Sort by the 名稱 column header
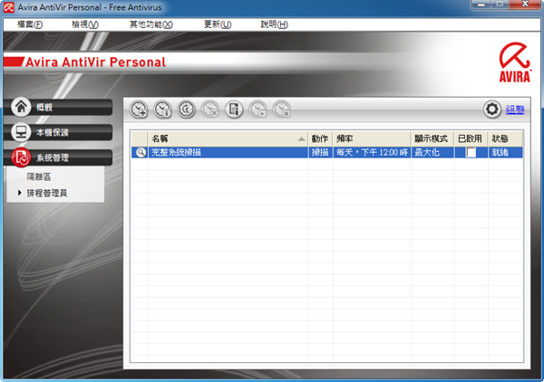Viewport: 544px width, 382px height. click(228, 138)
